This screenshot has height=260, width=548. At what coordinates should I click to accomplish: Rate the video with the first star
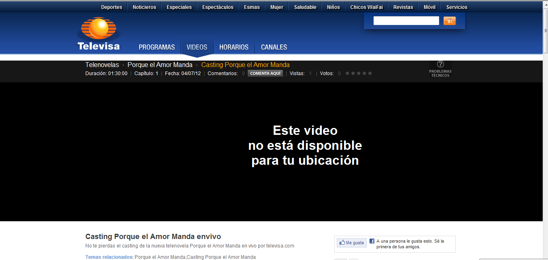(x=347, y=73)
